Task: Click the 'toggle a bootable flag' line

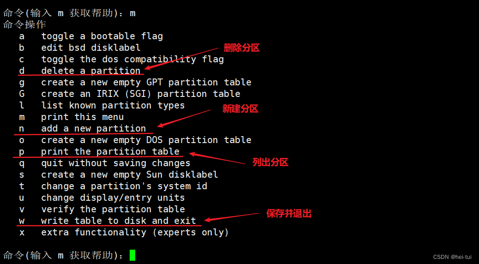Action: [x=91, y=36]
